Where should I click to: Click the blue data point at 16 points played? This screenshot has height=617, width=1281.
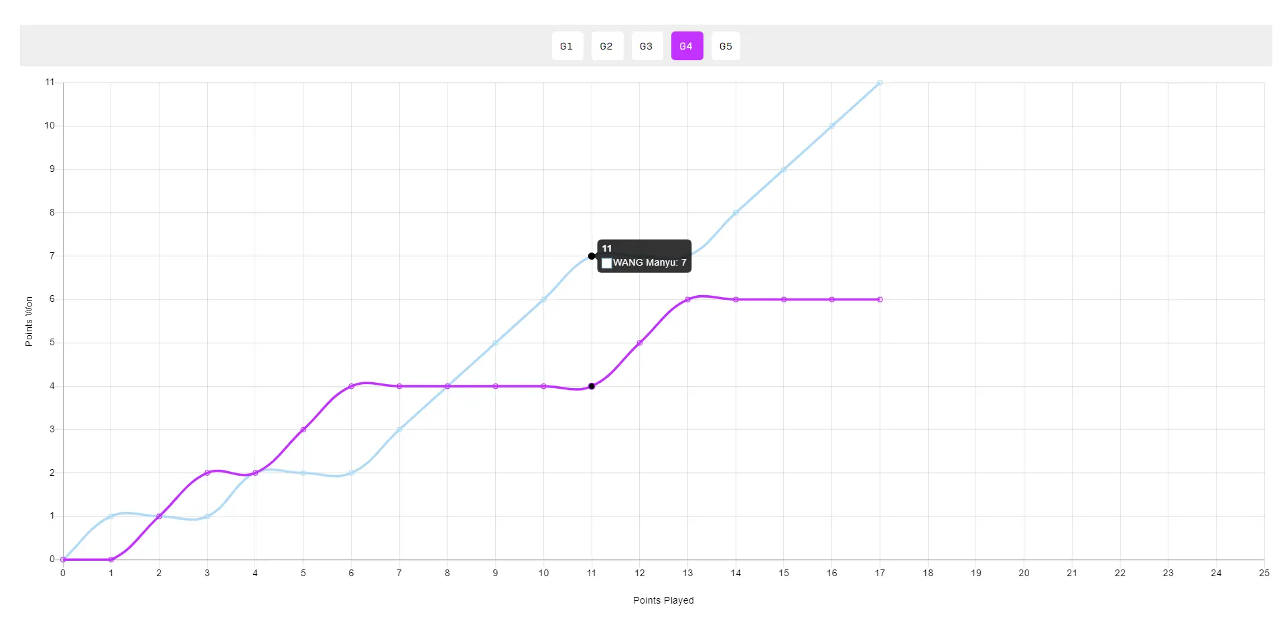[x=831, y=126]
